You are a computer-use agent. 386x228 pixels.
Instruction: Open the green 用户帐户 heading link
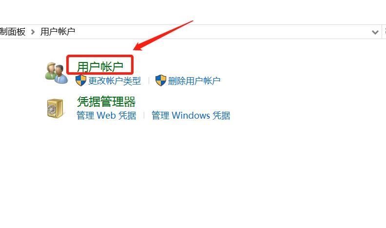pos(100,66)
